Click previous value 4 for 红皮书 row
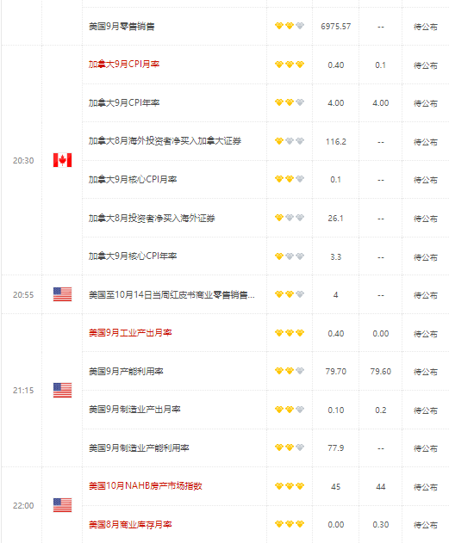 pyautogui.click(x=335, y=295)
